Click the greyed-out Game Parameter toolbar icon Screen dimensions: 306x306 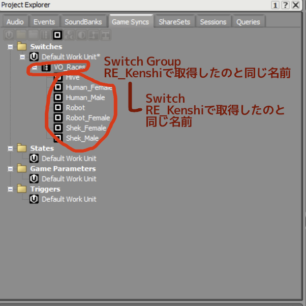[x=94, y=35]
